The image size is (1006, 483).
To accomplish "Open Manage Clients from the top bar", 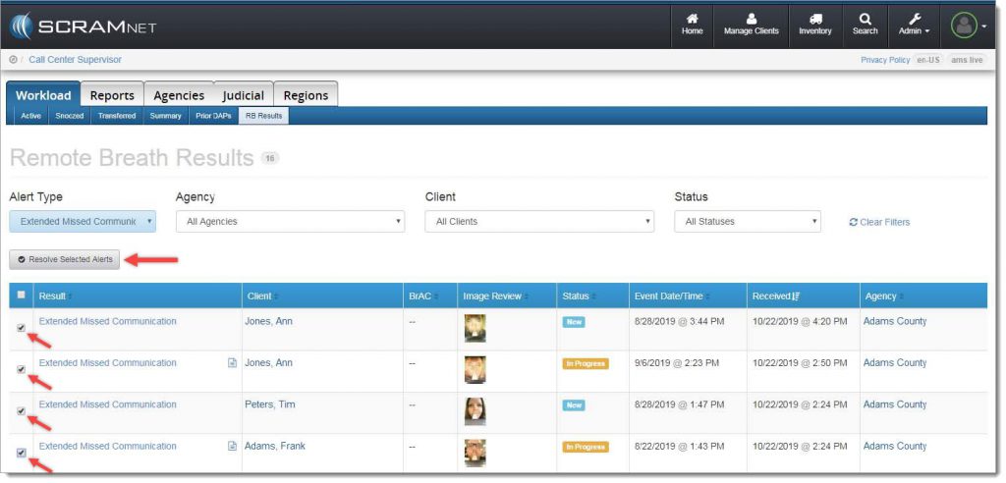I will (x=751, y=19).
